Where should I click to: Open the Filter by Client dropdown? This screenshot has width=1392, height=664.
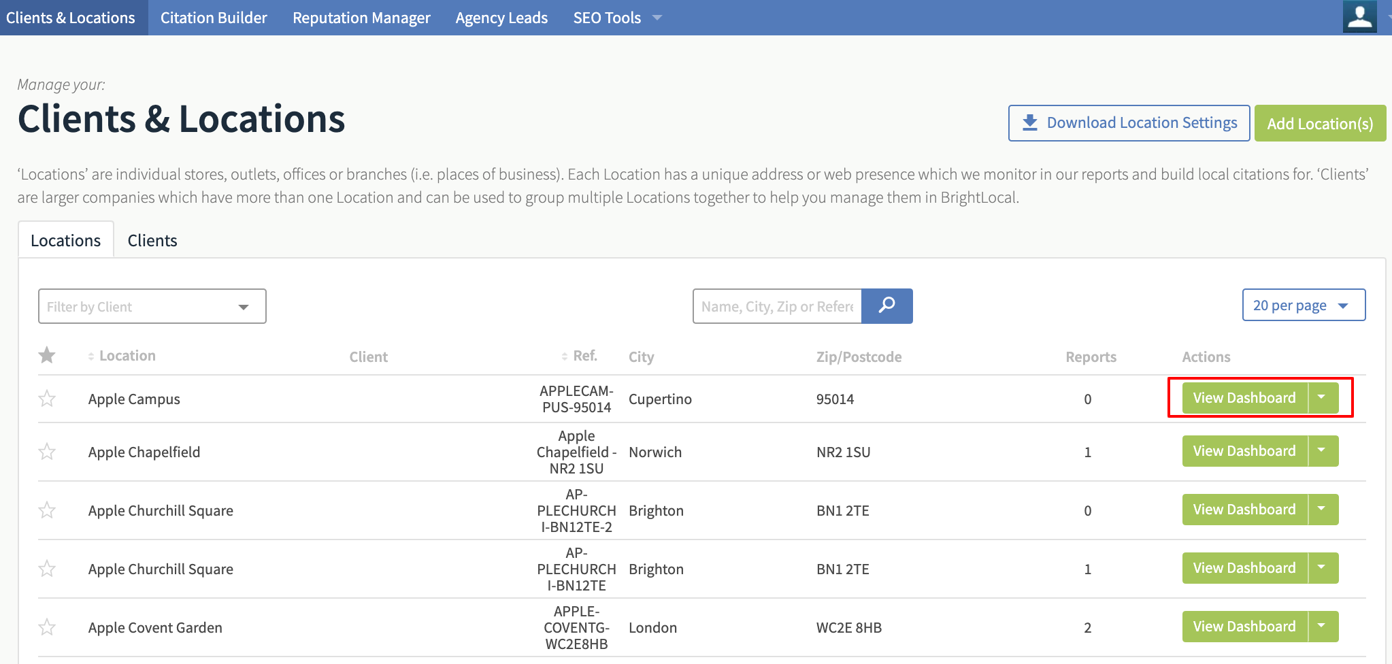152,306
